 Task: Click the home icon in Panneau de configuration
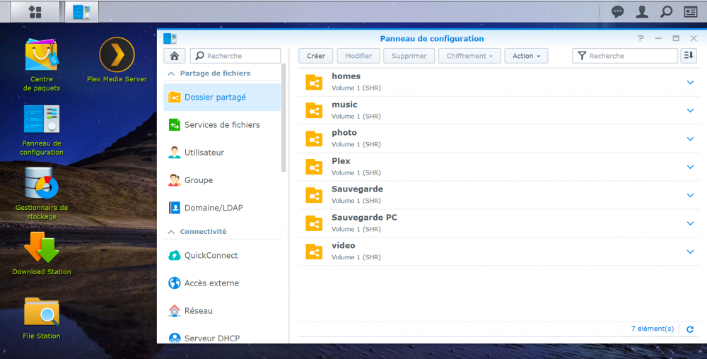pos(174,56)
